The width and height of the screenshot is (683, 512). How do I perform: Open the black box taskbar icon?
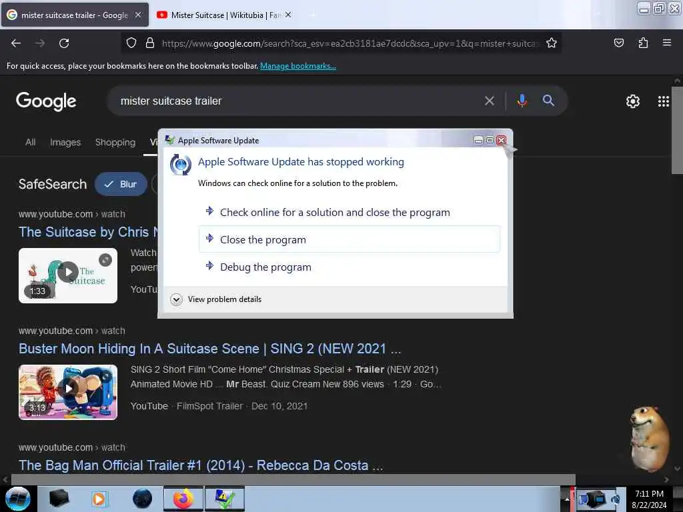coord(59,499)
